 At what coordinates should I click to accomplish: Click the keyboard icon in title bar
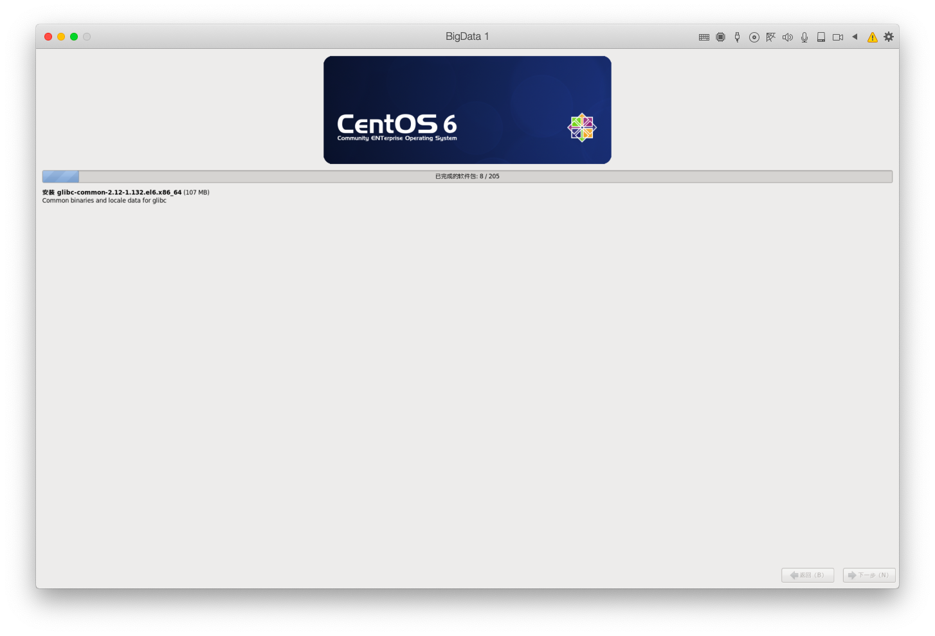tap(704, 37)
